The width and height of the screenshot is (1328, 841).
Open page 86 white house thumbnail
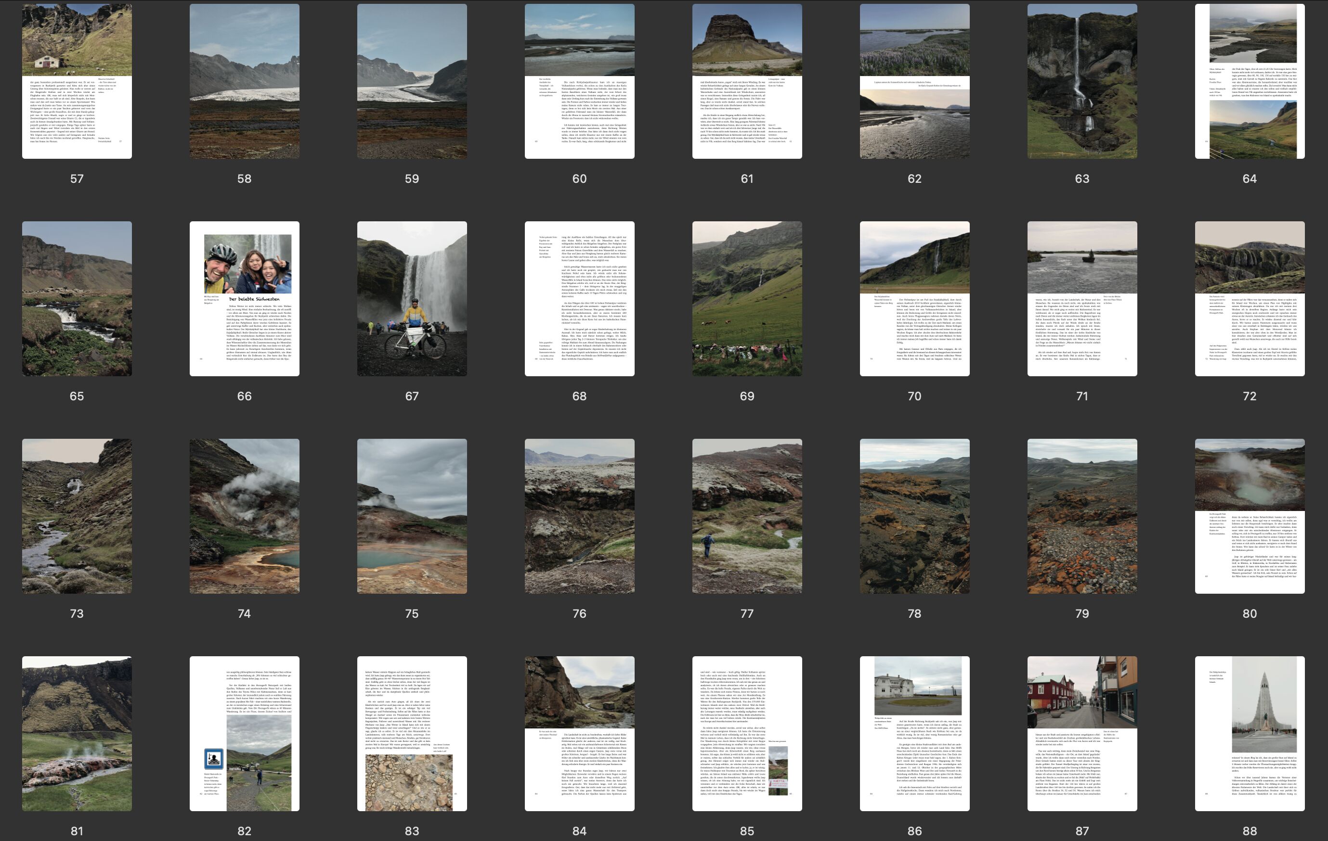914,734
